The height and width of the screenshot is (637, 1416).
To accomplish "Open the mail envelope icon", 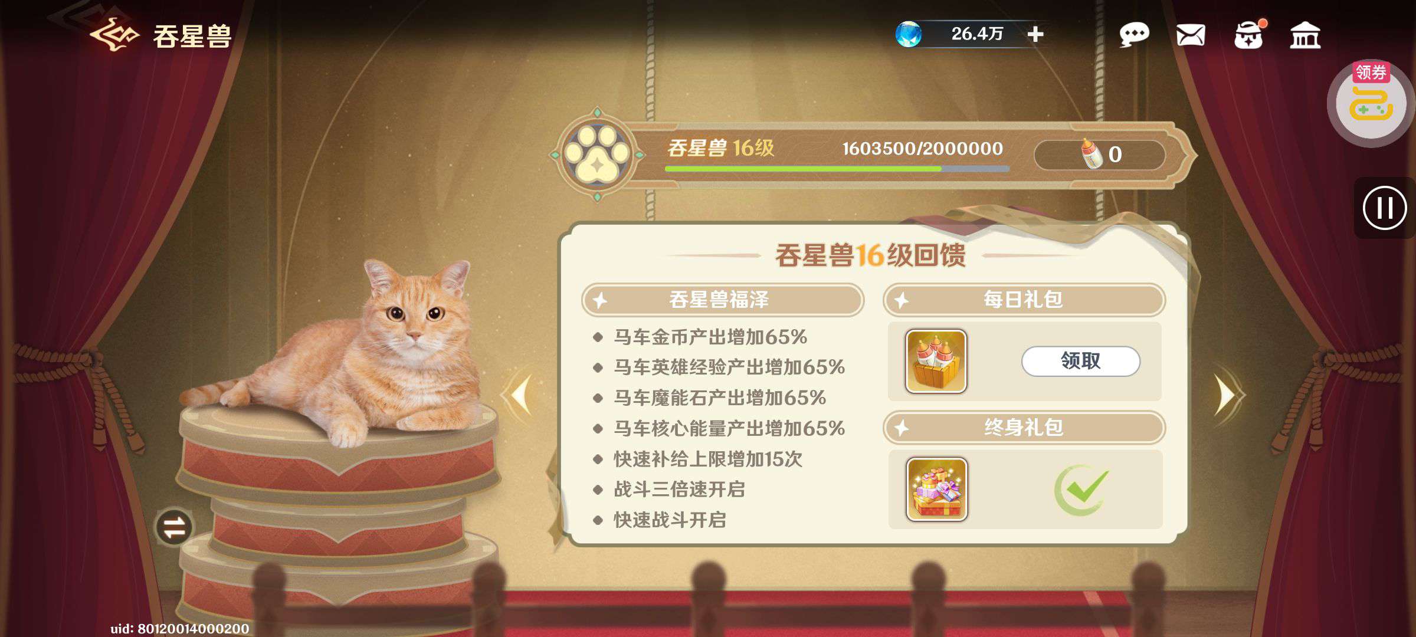I will [x=1191, y=35].
